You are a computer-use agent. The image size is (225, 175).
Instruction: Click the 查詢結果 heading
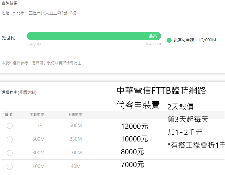[x=9, y=3]
